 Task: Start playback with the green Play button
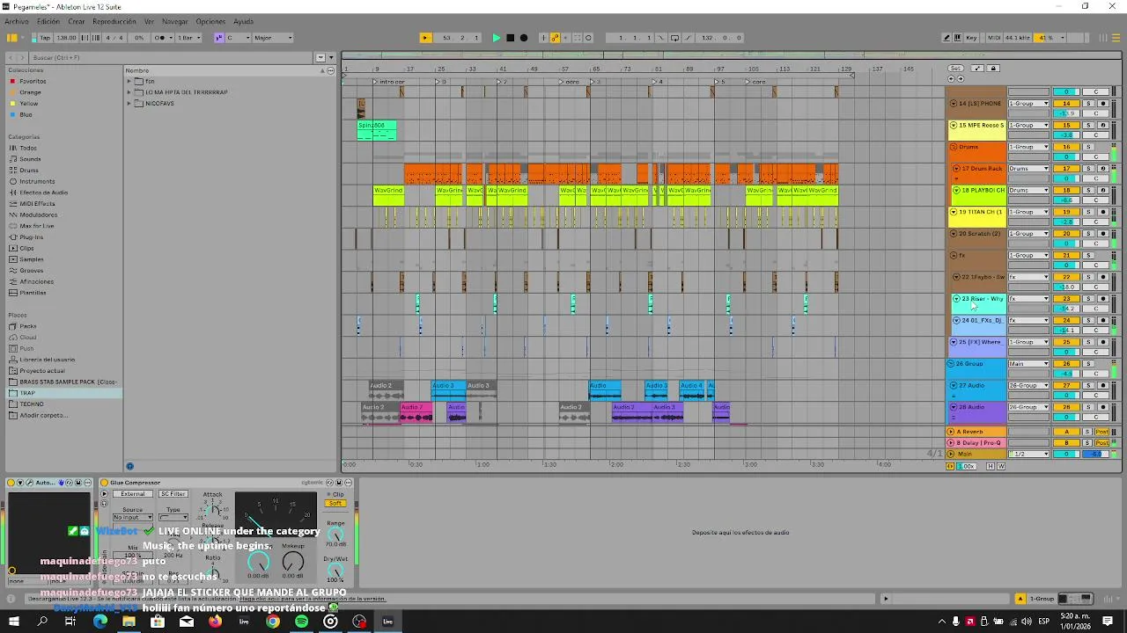(497, 38)
